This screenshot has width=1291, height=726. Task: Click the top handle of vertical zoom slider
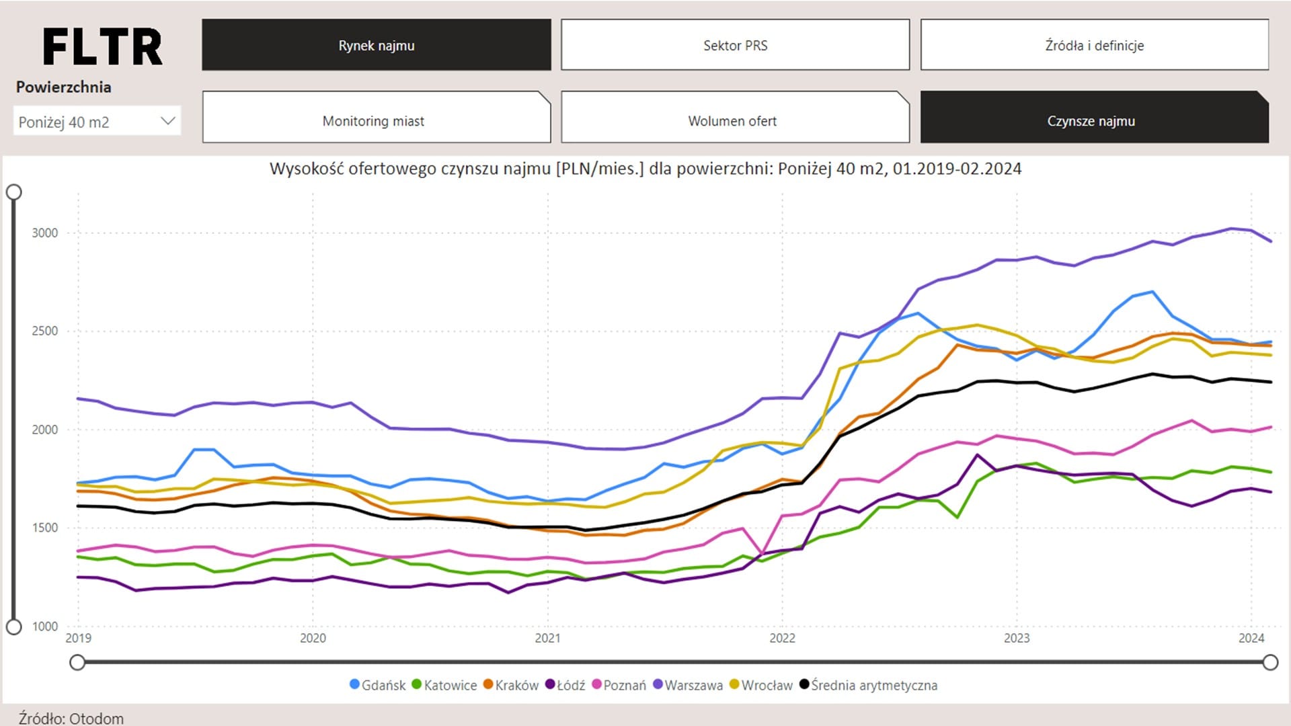(13, 192)
